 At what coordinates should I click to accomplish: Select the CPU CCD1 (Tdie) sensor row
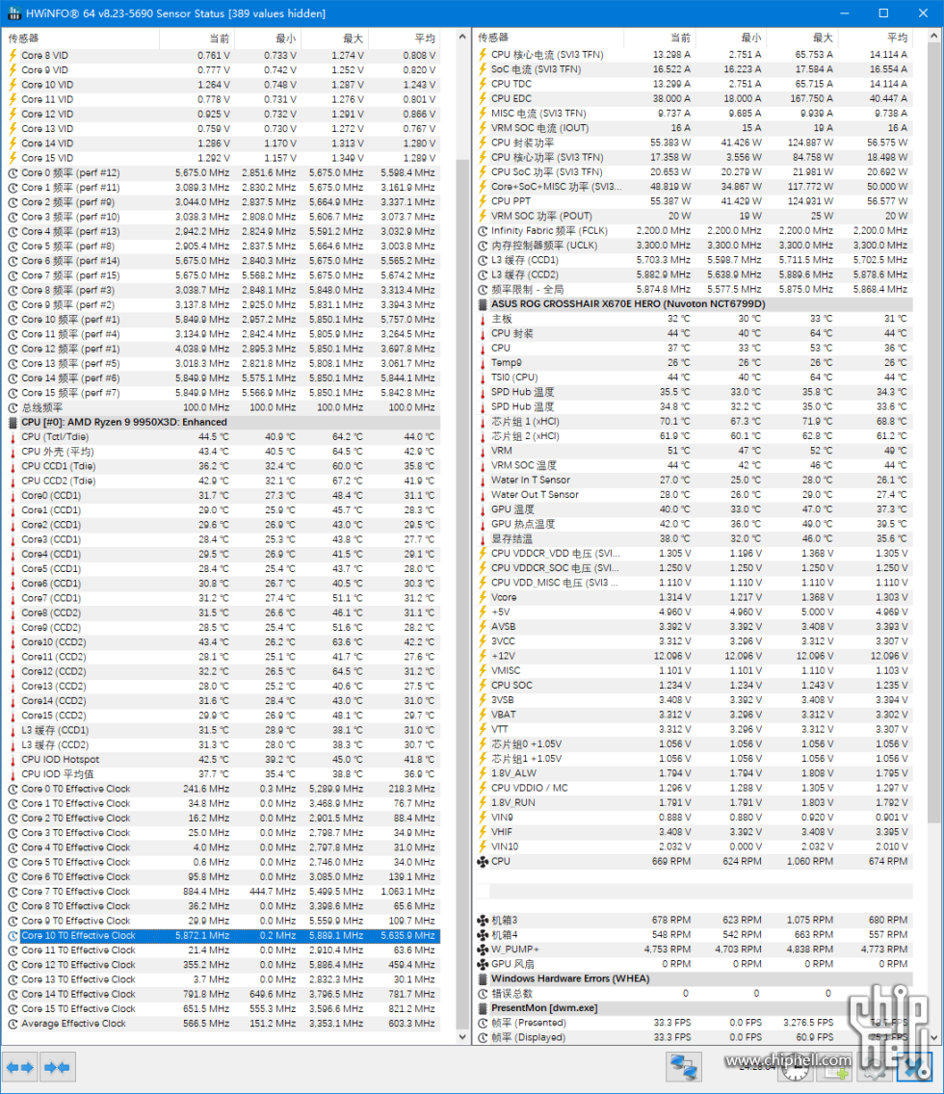[x=222, y=466]
